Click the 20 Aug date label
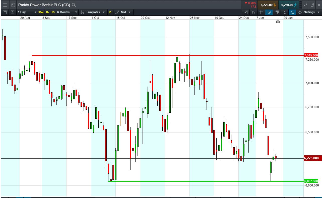Screen dimensions: 322x198 coord(25,18)
